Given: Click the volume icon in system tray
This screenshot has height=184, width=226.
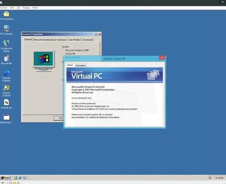Looking at the screenshot, I should 210,178.
